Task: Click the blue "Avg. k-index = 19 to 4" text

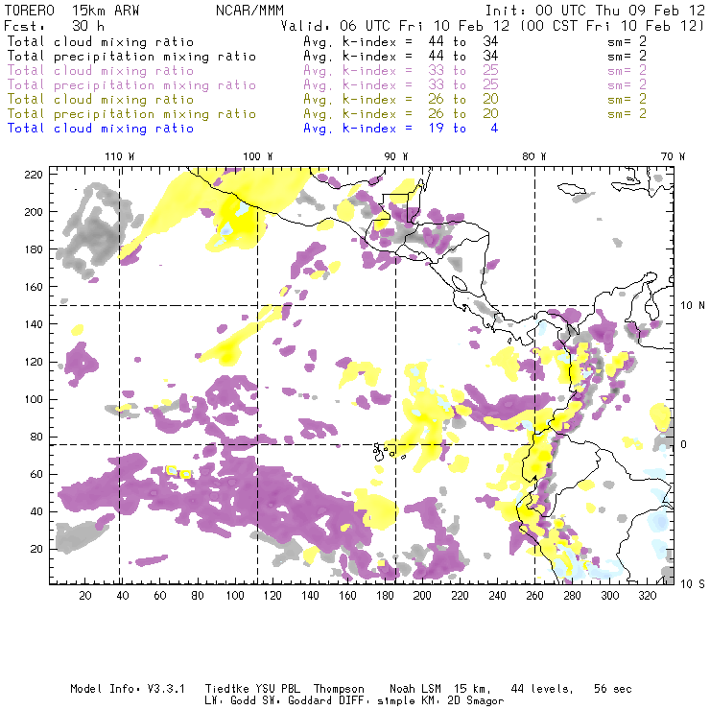Action: (401, 129)
